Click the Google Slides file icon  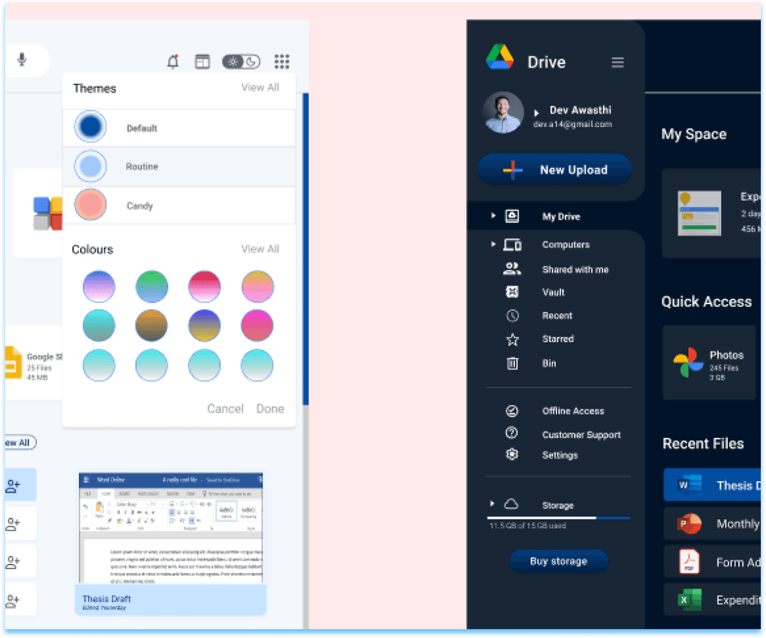pyautogui.click(x=13, y=363)
